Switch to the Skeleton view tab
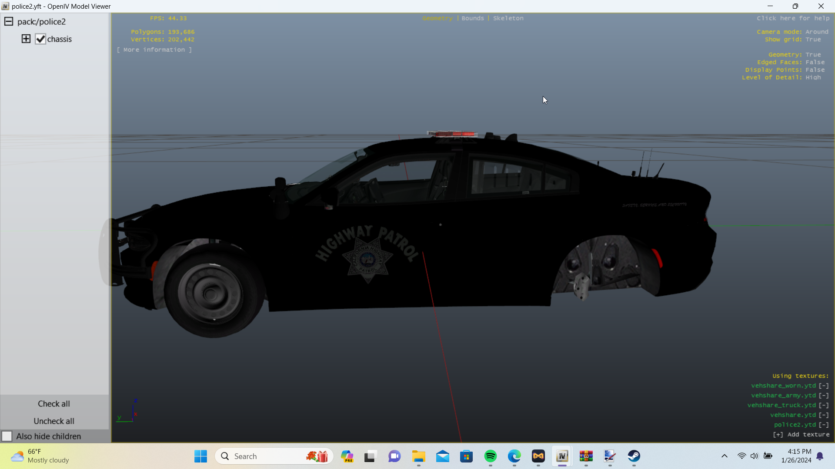835x469 pixels. (508, 18)
